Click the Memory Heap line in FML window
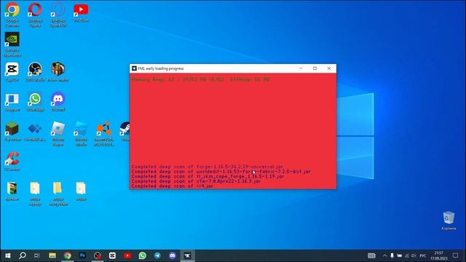This screenshot has height=262, width=466. pos(201,79)
